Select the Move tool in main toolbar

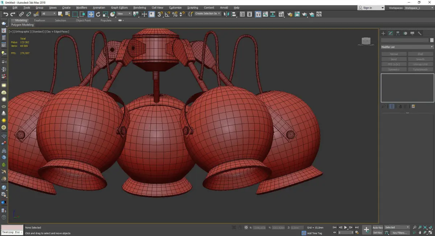[x=91, y=14]
